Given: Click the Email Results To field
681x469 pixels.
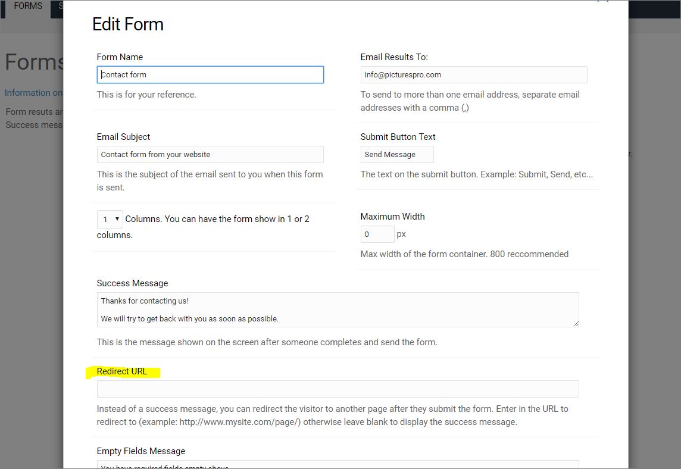Looking at the screenshot, I should (474, 74).
